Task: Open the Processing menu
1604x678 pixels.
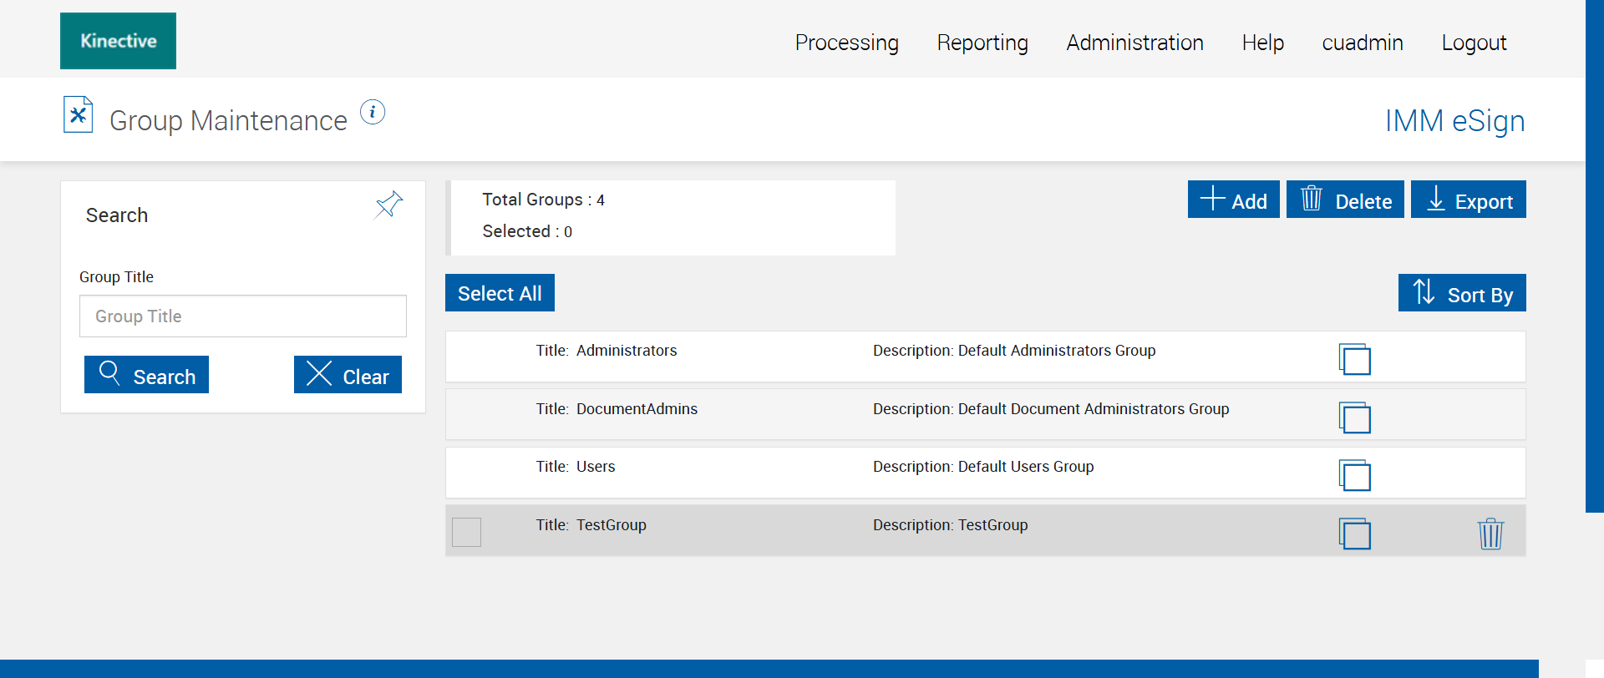Action: [846, 43]
